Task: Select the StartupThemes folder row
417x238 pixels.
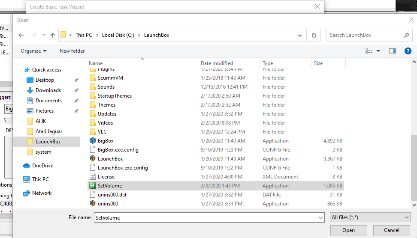Action: point(216,96)
